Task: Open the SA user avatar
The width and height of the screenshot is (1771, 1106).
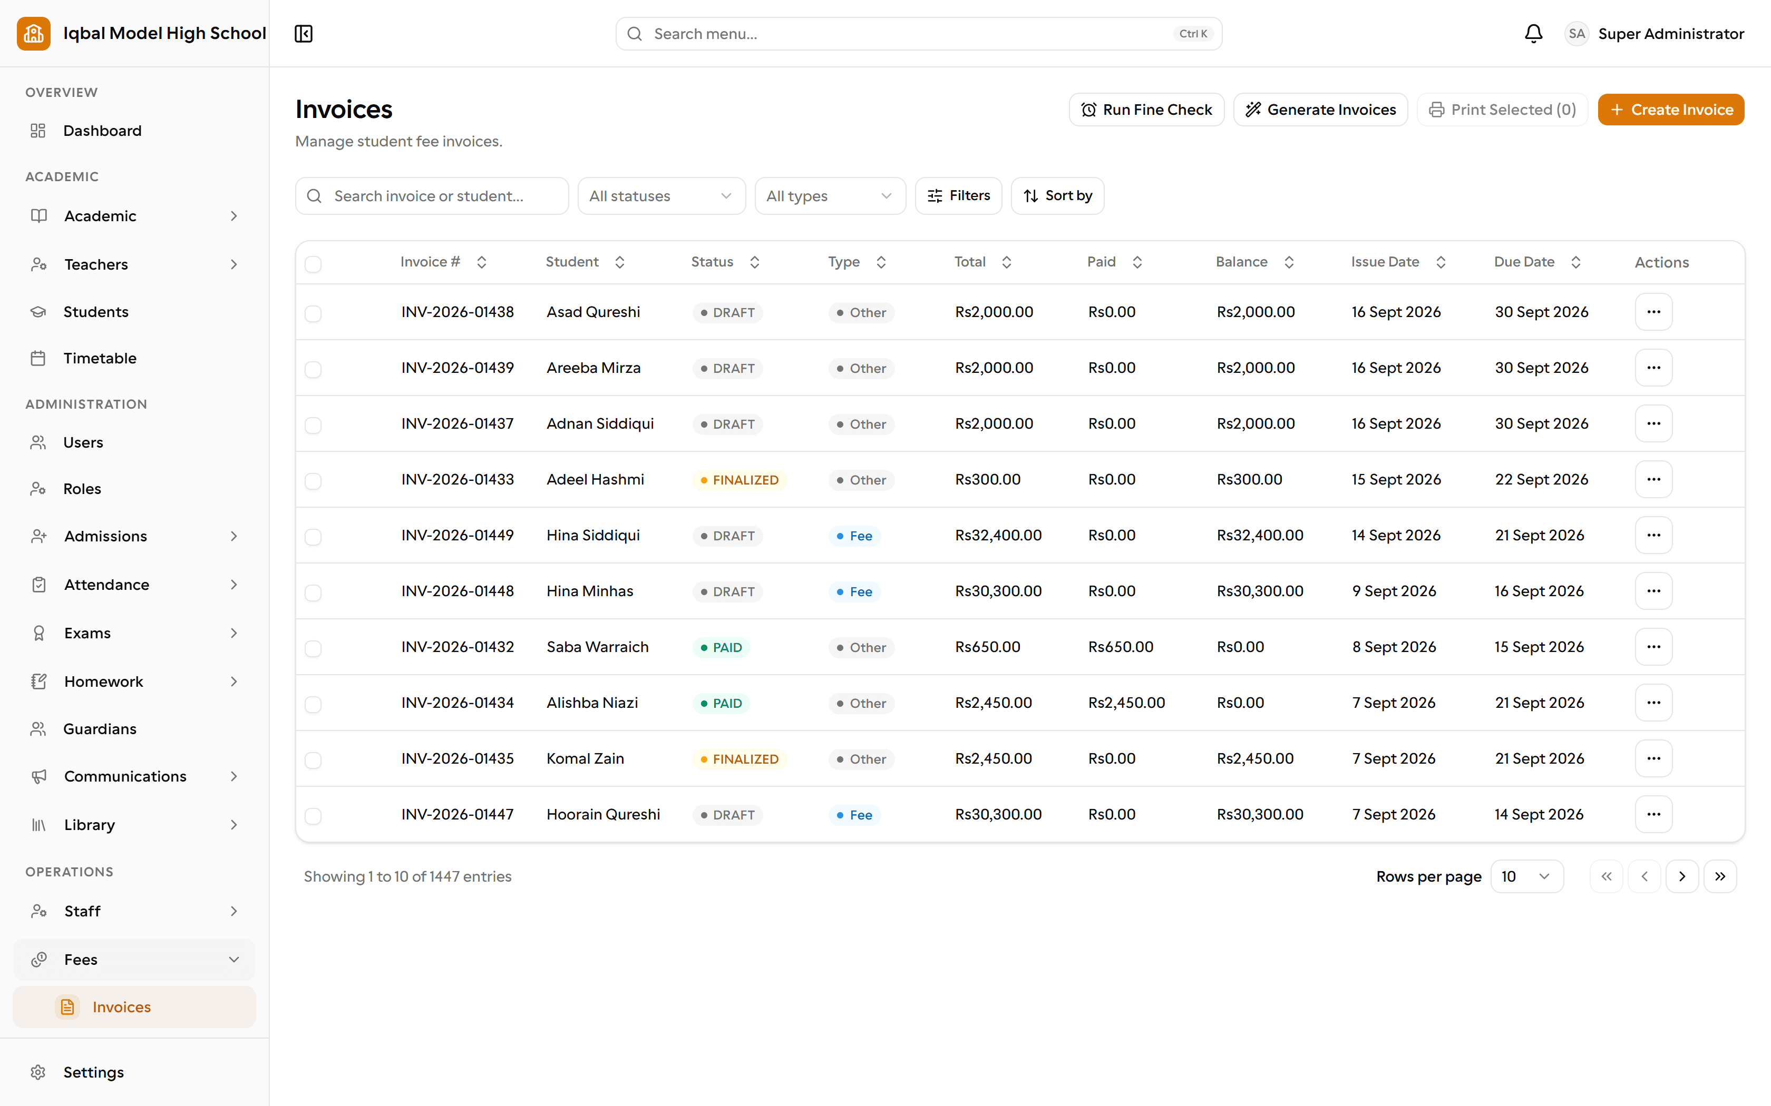Action: pos(1577,34)
